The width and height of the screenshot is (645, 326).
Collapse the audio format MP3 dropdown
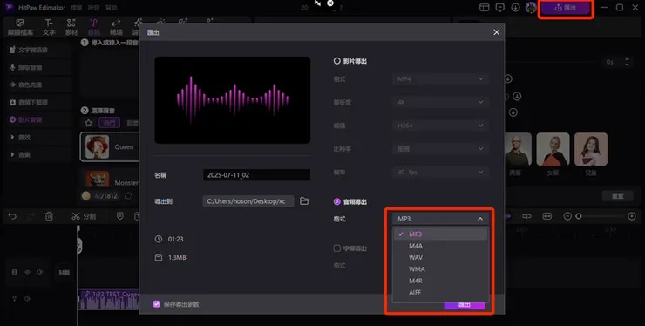click(440, 219)
